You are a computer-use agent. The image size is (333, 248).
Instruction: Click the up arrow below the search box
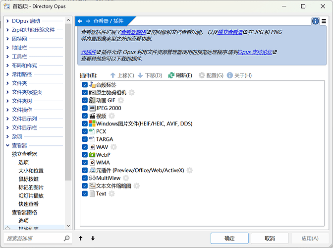pos(81,239)
